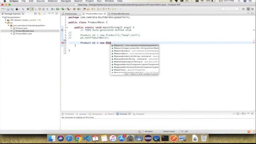Open Safari from the Dock
Image resolution: width=256 pixels, height=144 pixels.
tap(69, 138)
